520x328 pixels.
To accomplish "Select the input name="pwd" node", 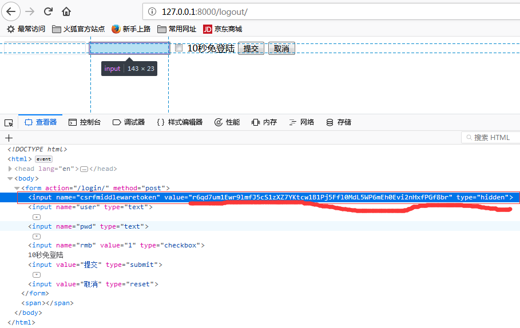I will click(x=88, y=227).
